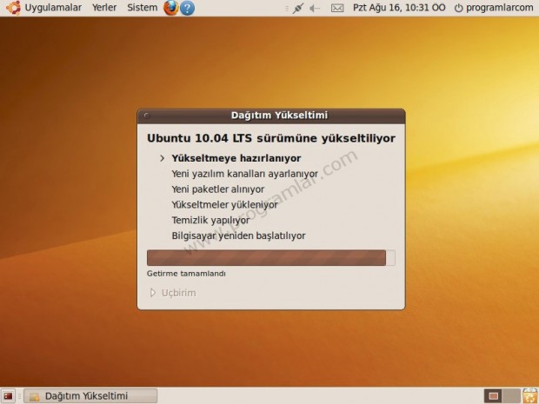The width and height of the screenshot is (539, 404).
Task: Select Dağıtım Yükseltimi in the taskbar
Action: (x=90, y=396)
